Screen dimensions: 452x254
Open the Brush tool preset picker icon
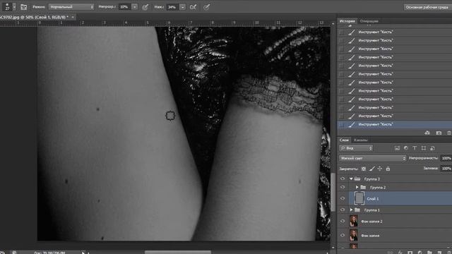[7, 7]
